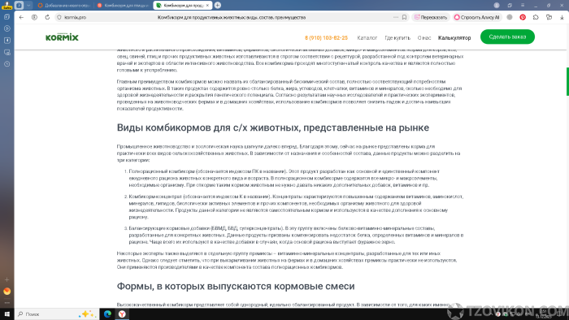Click 'Спросить Алису AI' button

(477, 17)
